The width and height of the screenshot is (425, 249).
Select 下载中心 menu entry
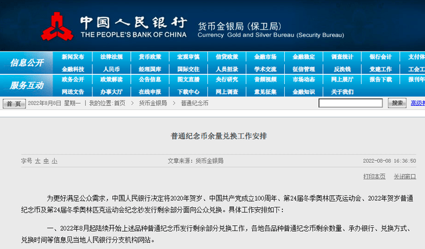tap(189, 92)
